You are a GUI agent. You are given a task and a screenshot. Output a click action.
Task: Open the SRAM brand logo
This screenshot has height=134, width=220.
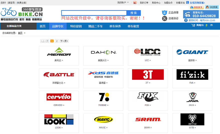(148, 119)
